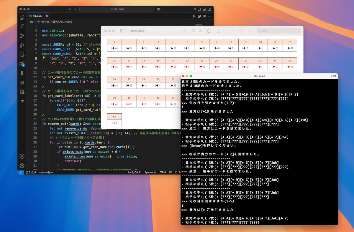Click cell number 52 in cards.png
This screenshot has height=232, width=354.
pos(114,117)
